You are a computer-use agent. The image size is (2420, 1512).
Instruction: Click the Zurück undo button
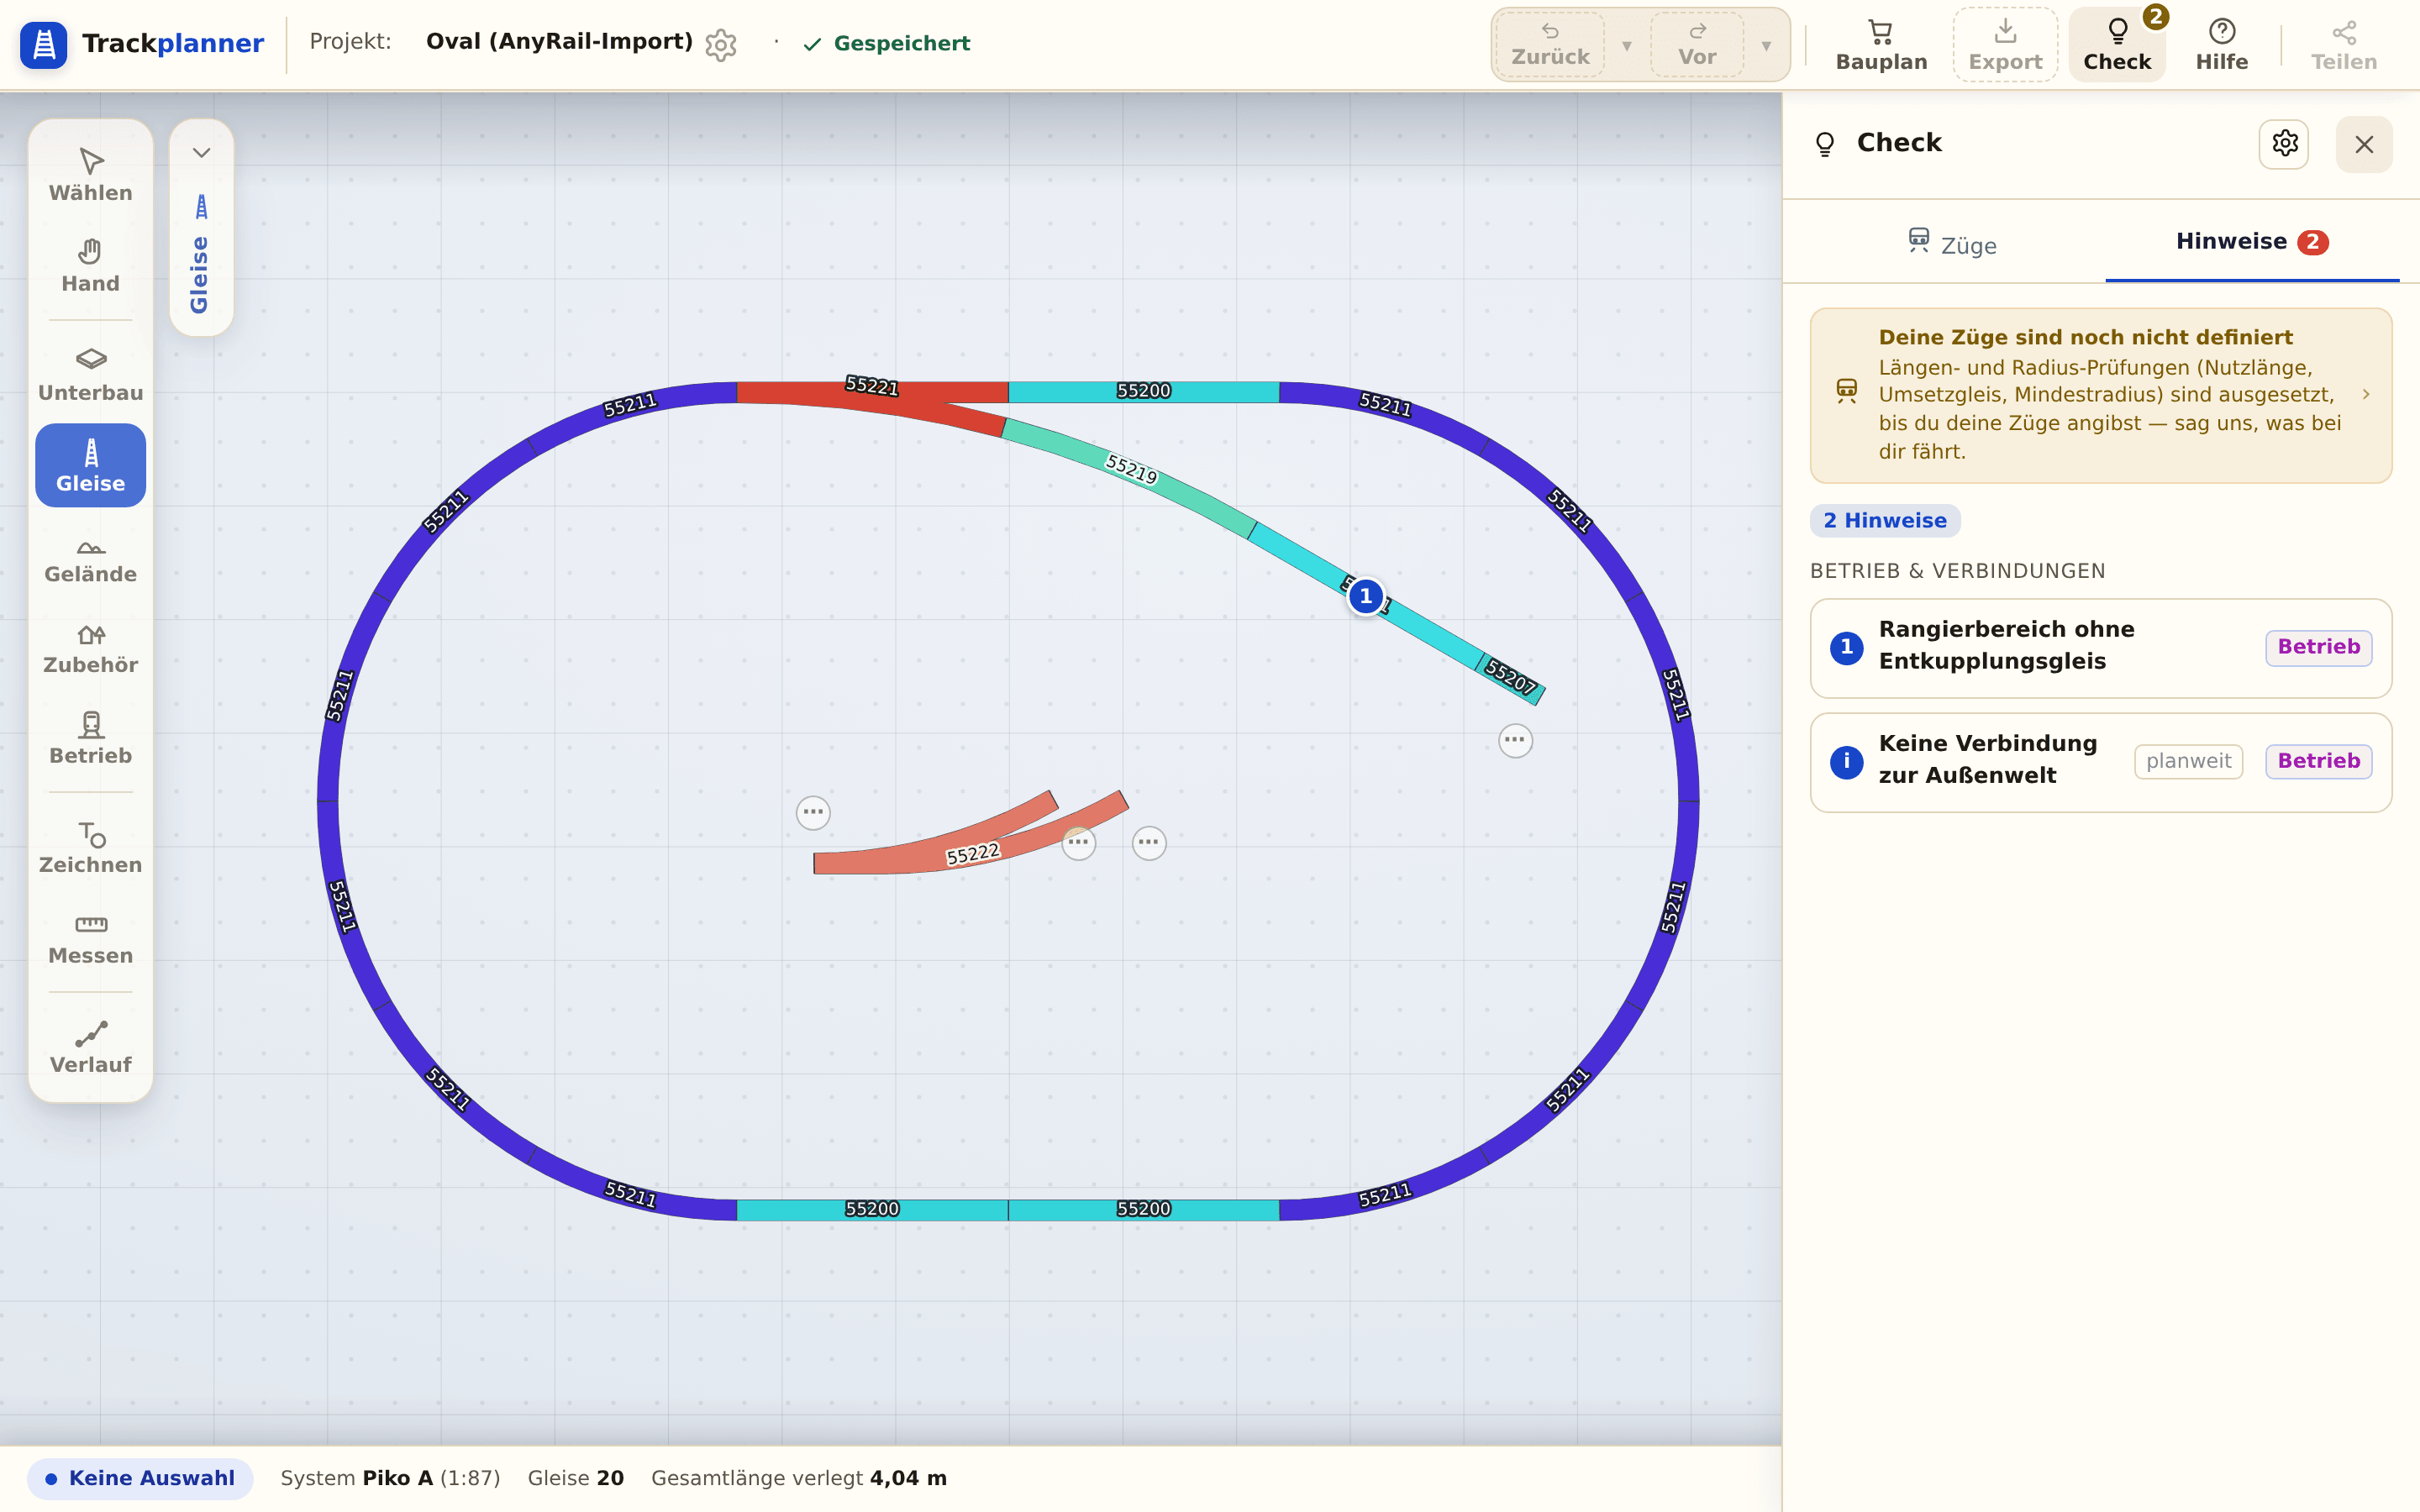click(1550, 45)
